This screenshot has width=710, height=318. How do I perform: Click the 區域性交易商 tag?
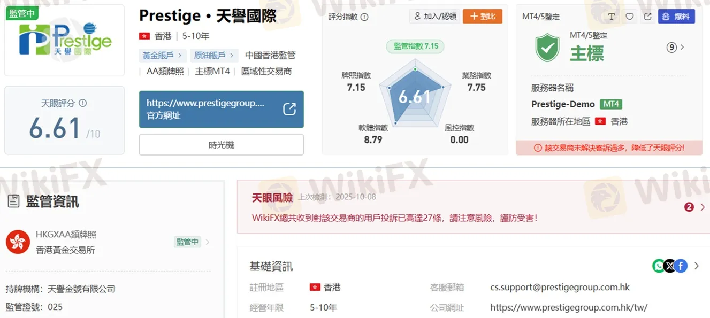point(266,71)
